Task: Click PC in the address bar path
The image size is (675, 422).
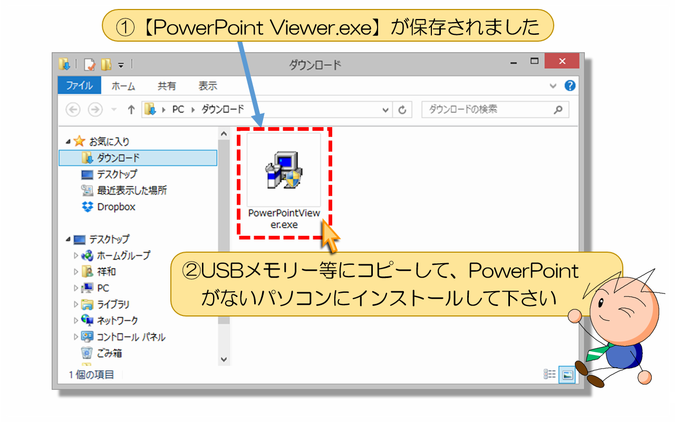Action: click(x=178, y=110)
